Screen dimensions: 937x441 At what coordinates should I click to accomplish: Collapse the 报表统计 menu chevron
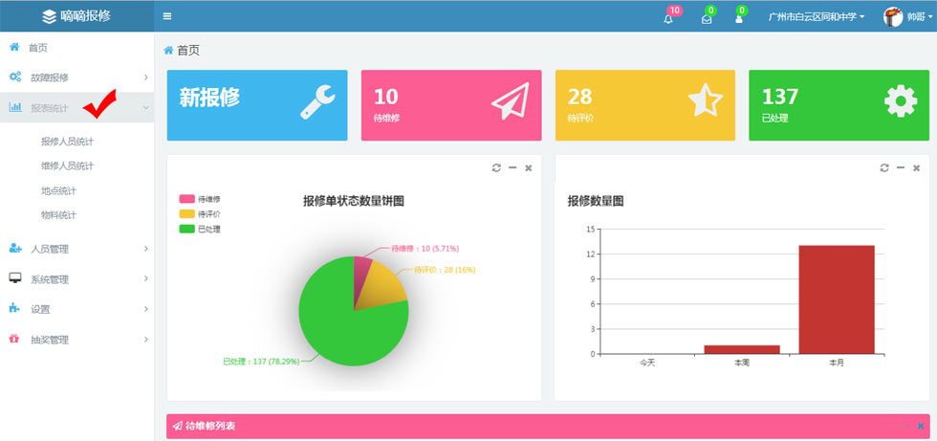145,107
